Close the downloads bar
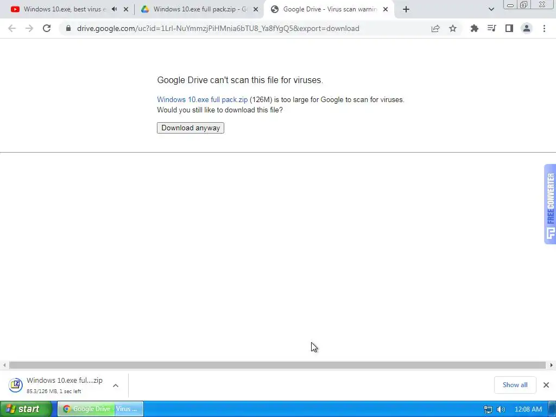 click(546, 385)
